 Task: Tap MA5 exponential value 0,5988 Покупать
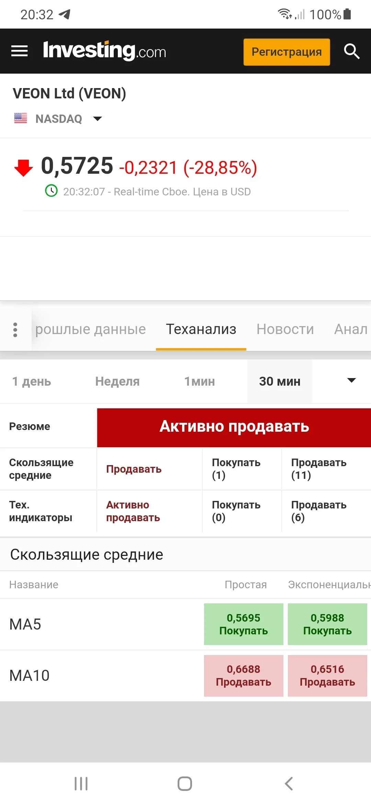(327, 624)
